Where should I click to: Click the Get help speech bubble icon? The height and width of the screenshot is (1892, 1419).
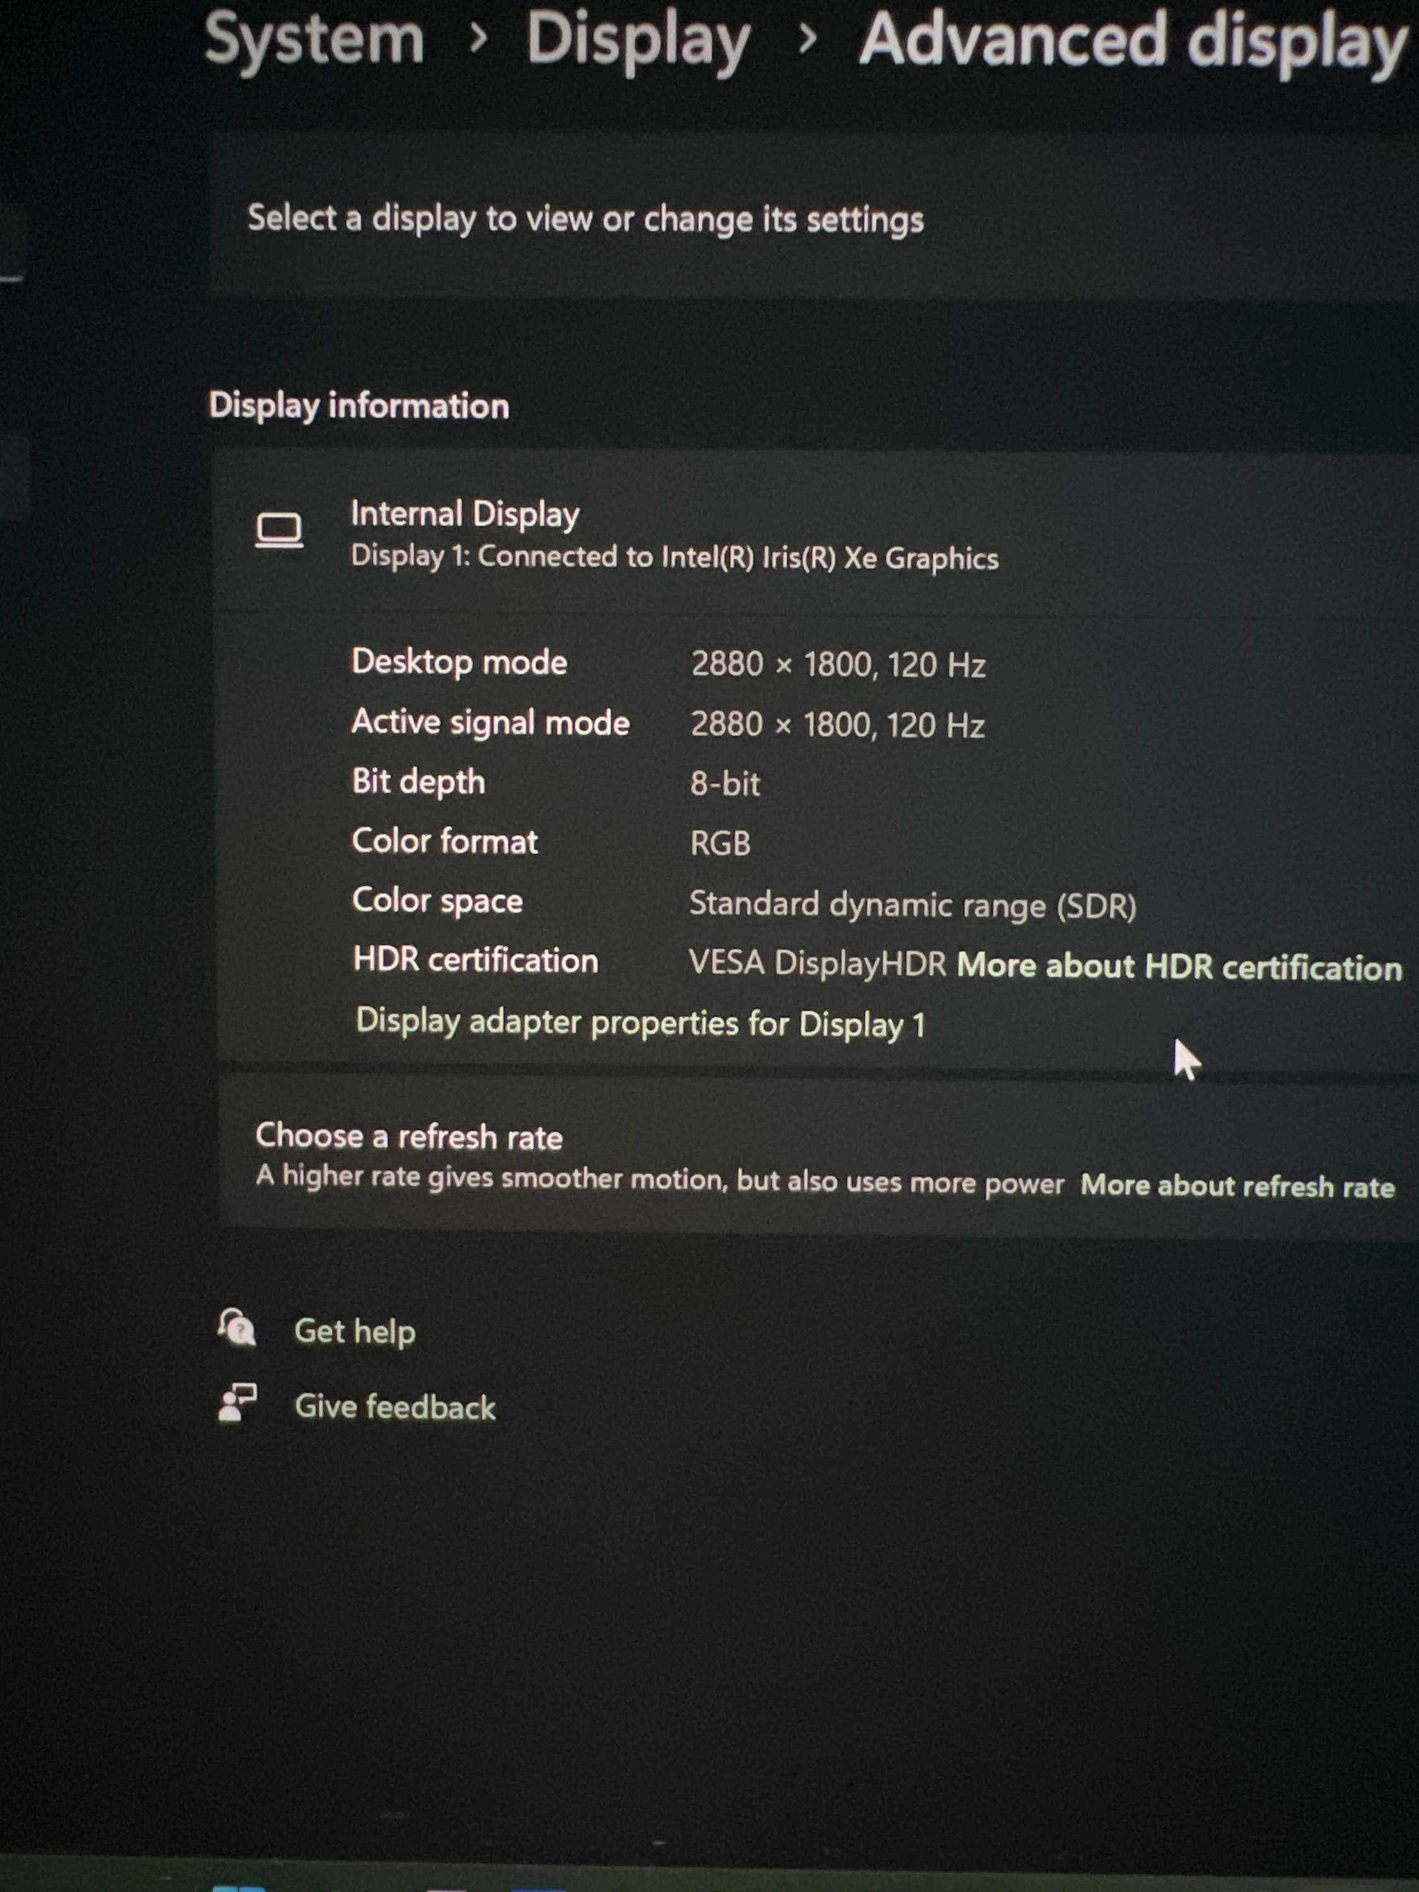coord(237,1328)
